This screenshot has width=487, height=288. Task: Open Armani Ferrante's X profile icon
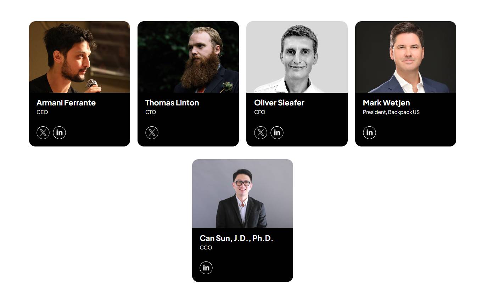pos(43,133)
